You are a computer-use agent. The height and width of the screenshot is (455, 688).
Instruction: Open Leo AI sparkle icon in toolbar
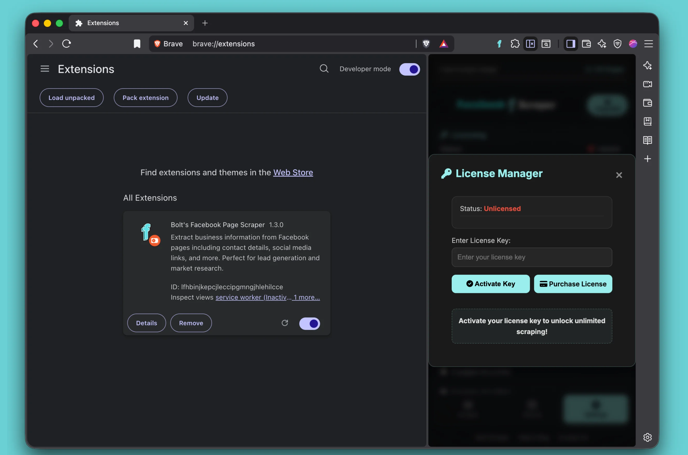tap(602, 44)
